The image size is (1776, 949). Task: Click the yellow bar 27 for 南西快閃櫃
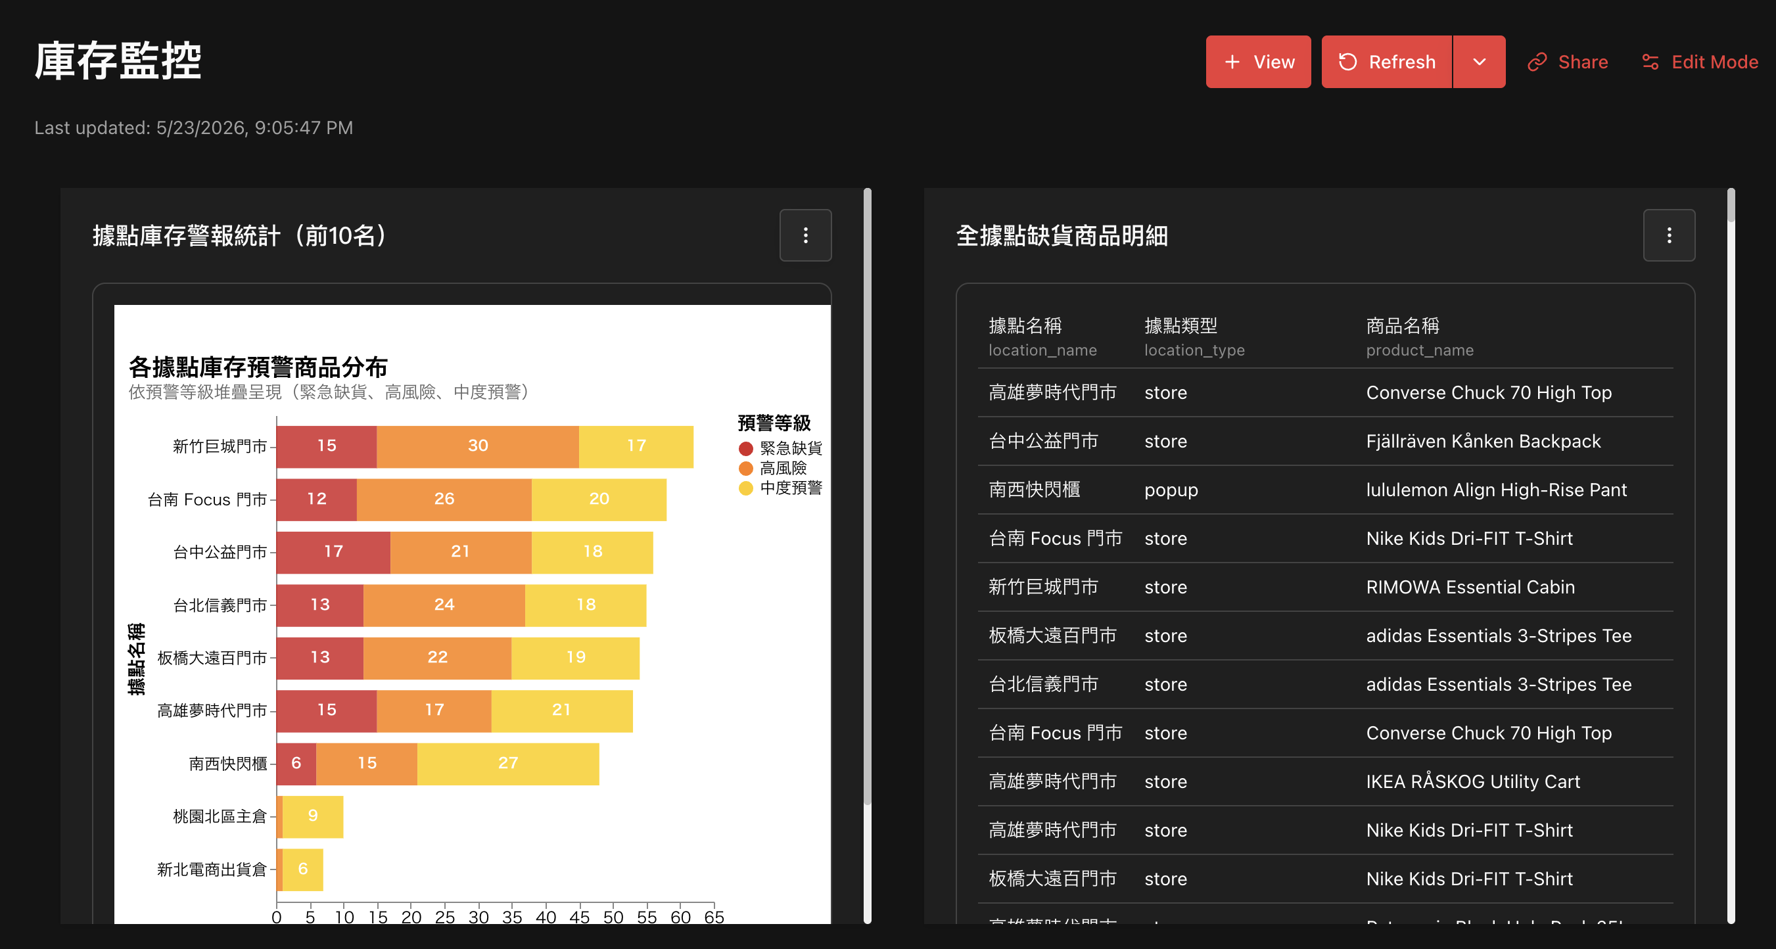click(508, 764)
